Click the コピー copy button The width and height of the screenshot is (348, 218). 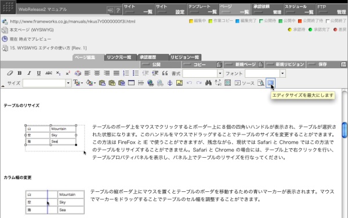(x=202, y=64)
